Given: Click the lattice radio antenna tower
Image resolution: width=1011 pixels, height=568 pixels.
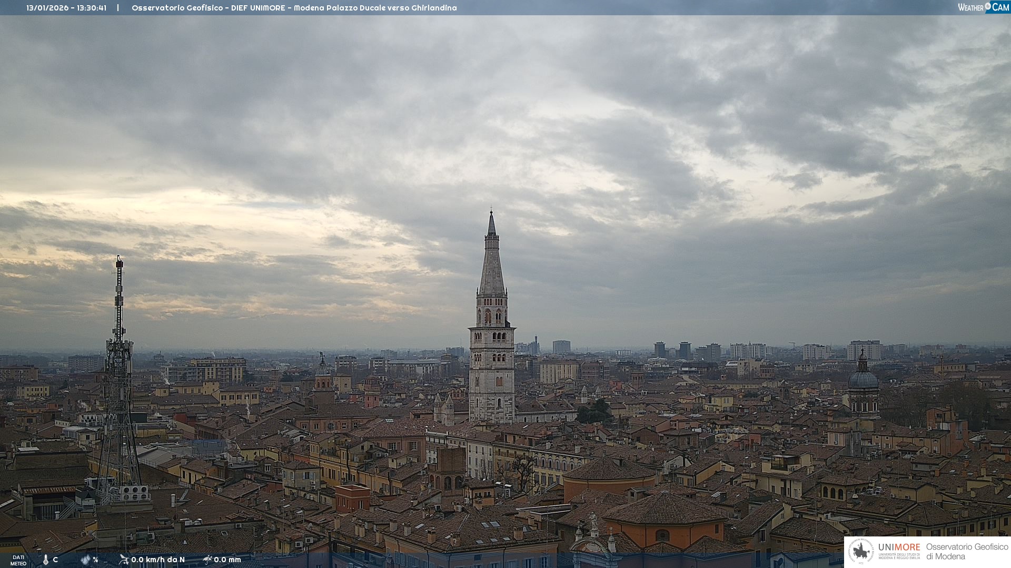Looking at the screenshot, I should (118, 379).
